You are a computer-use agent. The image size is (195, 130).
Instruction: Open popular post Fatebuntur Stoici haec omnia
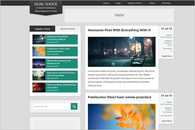(x=59, y=50)
